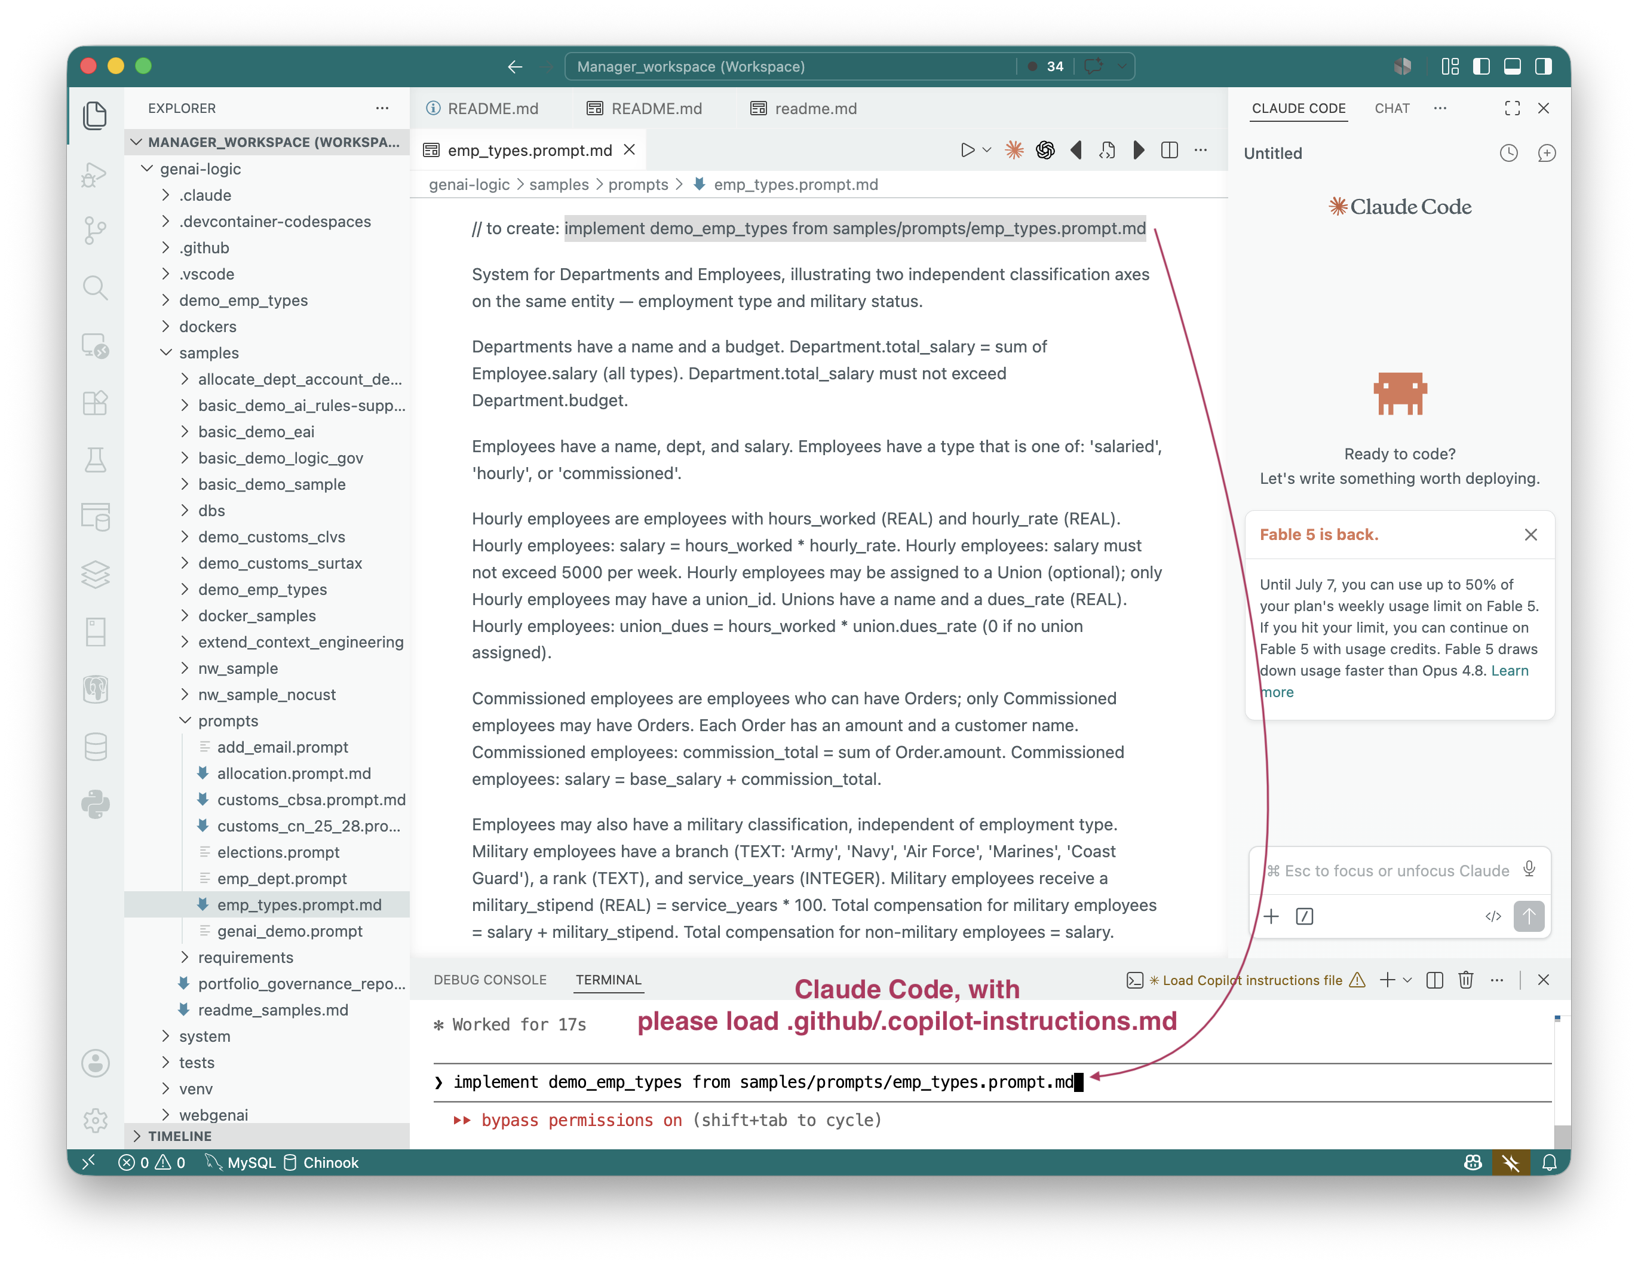Viewport: 1638px width, 1264px height.
Task: Click the microphone icon in Claude input
Action: tap(1529, 869)
